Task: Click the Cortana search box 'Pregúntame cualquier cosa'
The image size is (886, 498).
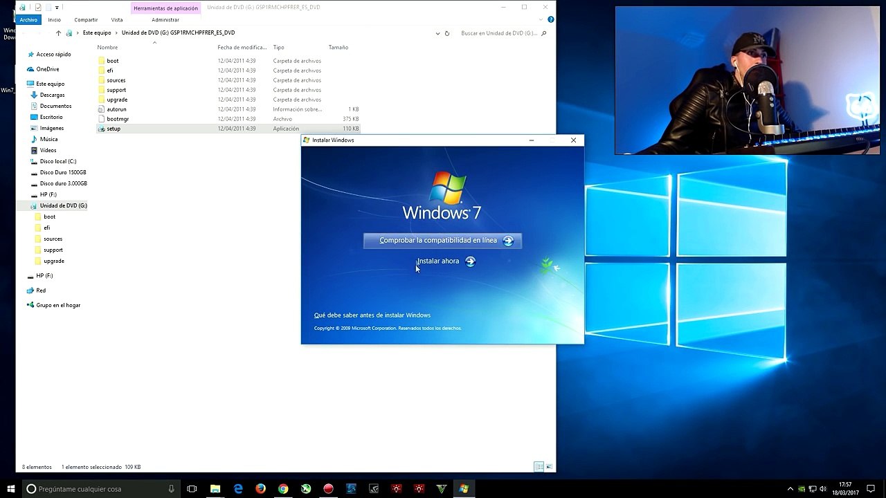Action: [102, 488]
